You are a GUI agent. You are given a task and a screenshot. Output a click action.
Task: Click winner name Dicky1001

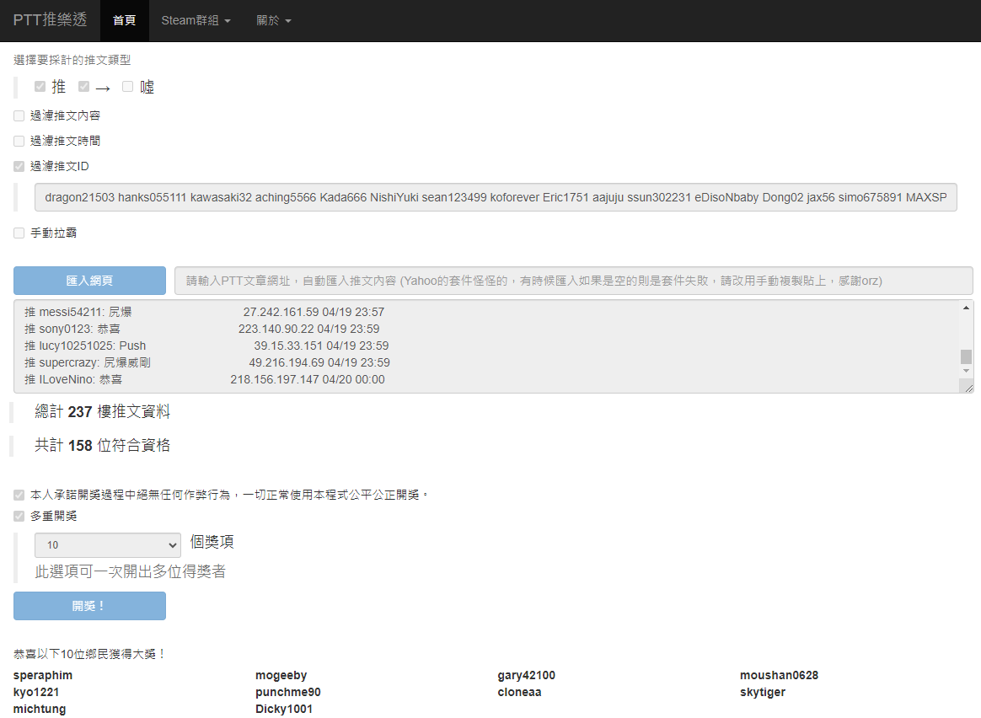coord(283,709)
